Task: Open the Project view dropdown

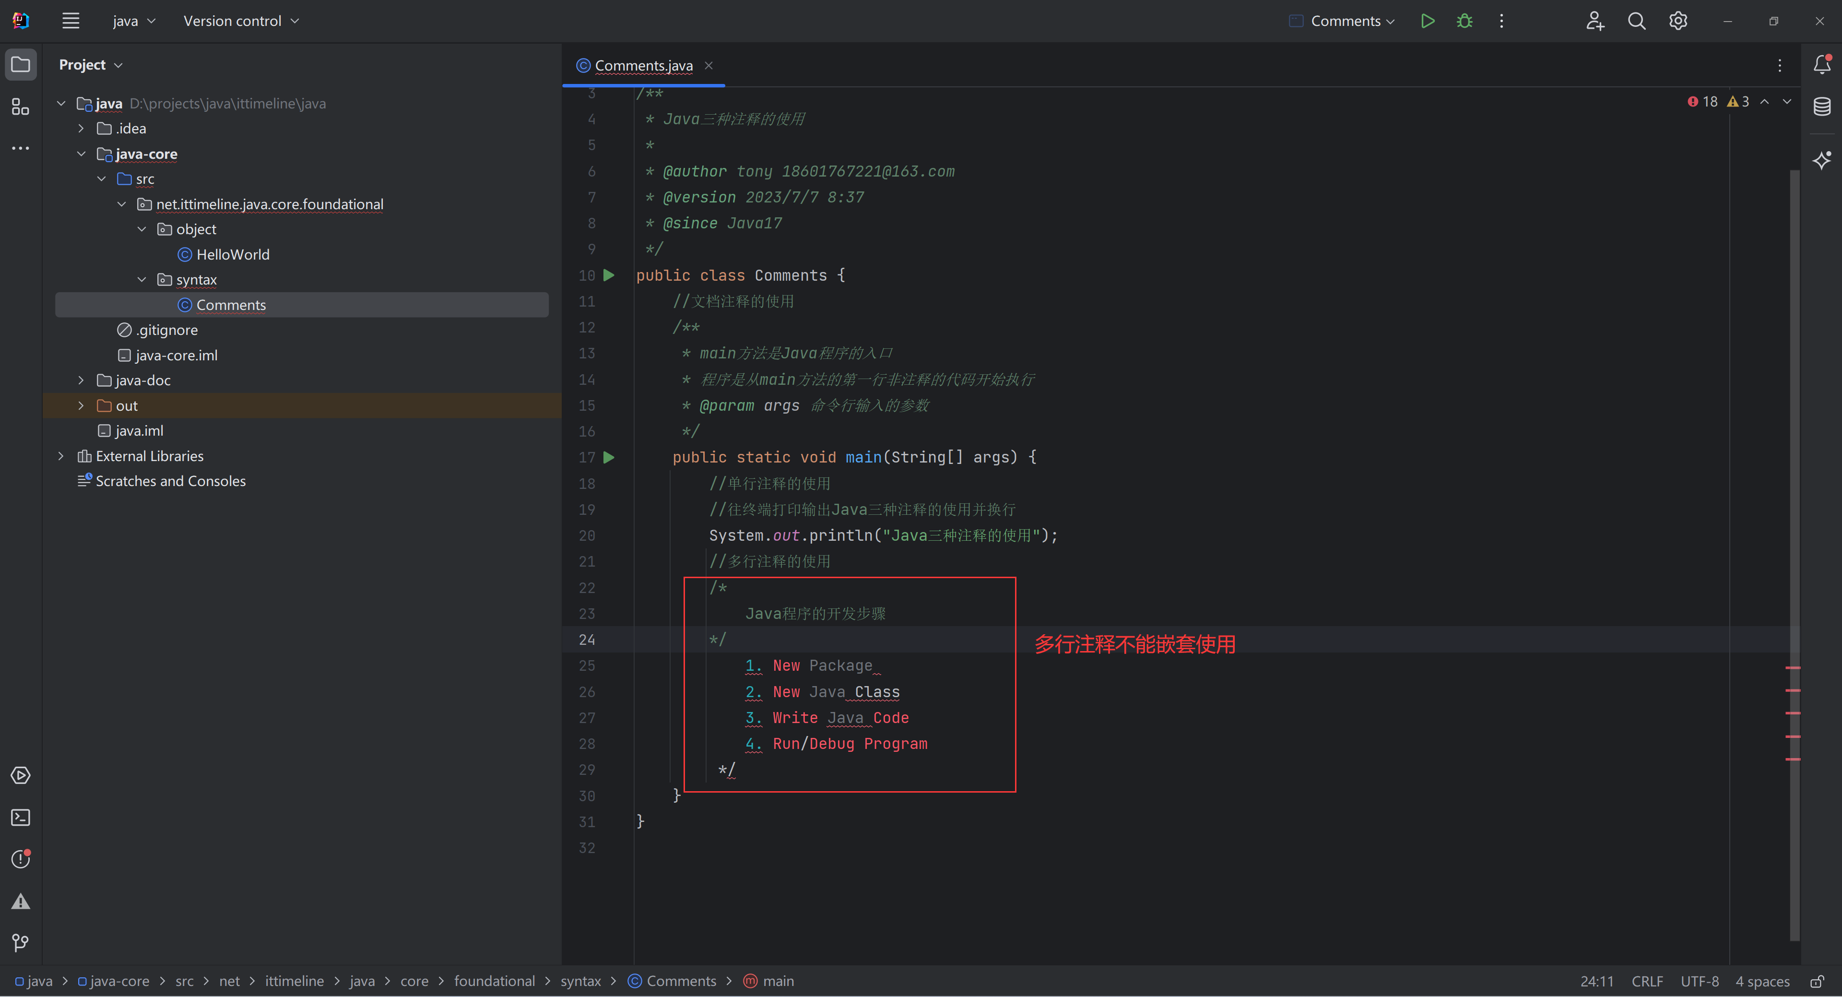Action: [91, 64]
